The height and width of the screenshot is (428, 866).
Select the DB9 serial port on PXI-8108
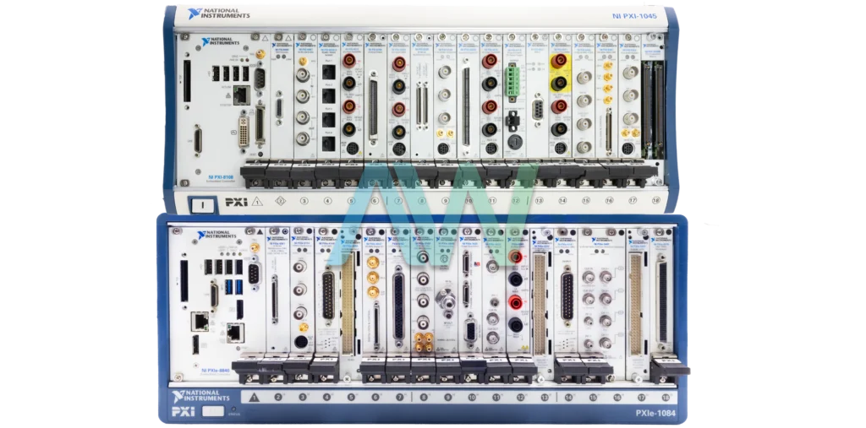point(260,77)
